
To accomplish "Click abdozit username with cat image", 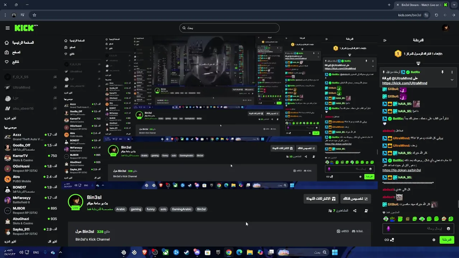I will click(x=388, y=197).
